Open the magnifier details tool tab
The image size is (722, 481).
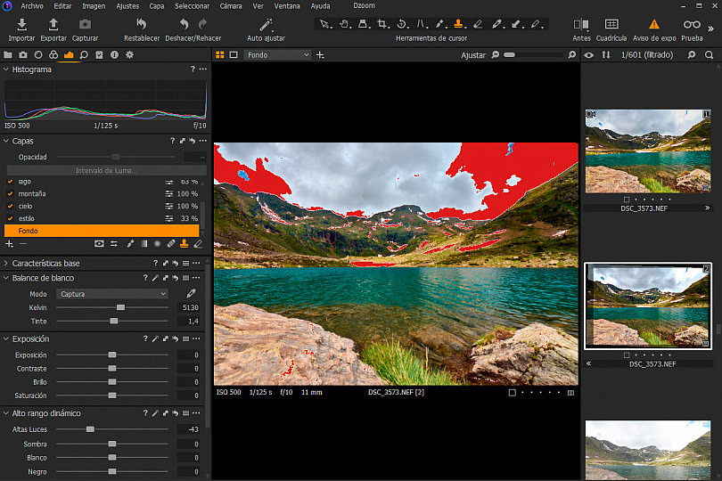pyautogui.click(x=84, y=54)
